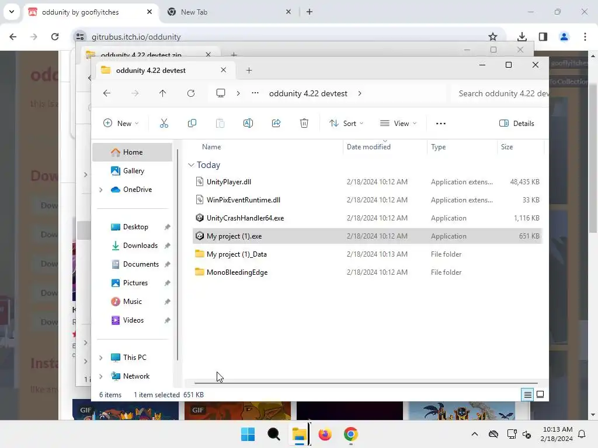Select UnityCrashHandler64.exe file
This screenshot has width=598, height=448.
[x=367, y=218]
